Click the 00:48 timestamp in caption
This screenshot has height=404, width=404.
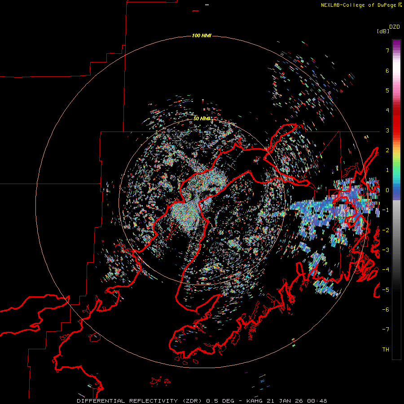coord(318,401)
